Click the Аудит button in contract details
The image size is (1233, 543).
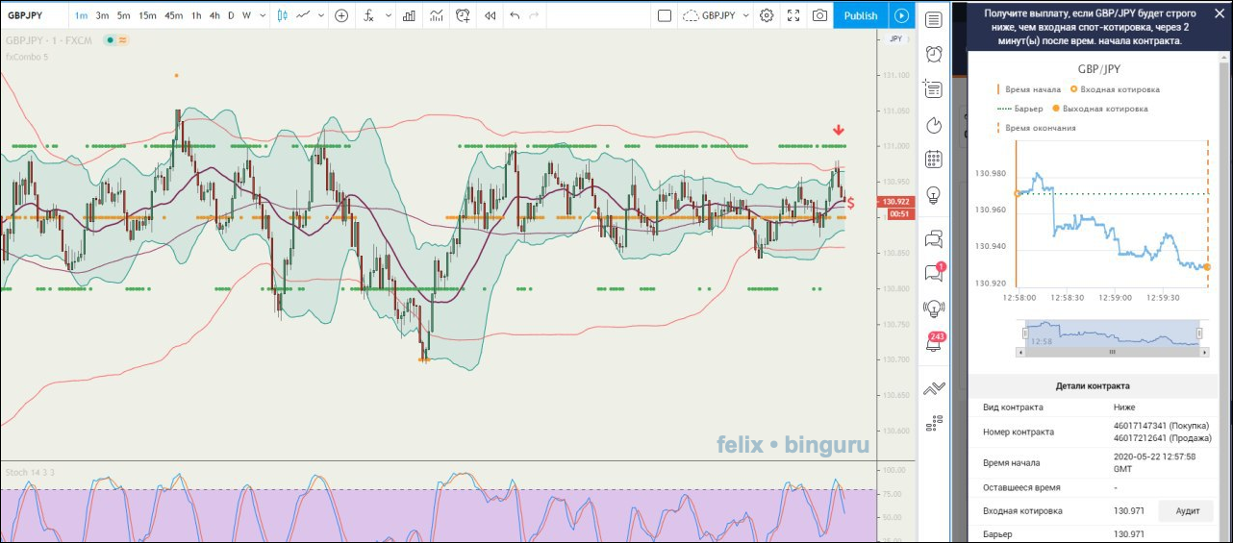[1187, 510]
